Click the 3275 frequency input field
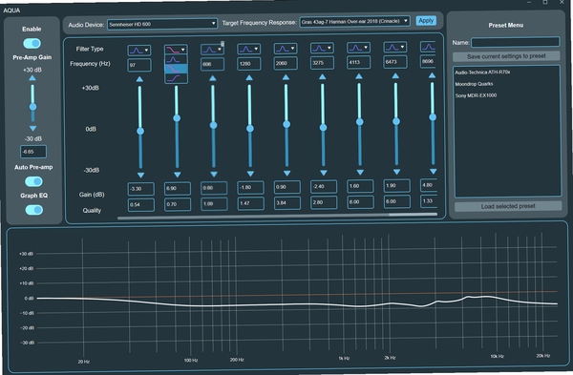Image resolution: width=573 pixels, height=375 pixels. click(x=322, y=63)
